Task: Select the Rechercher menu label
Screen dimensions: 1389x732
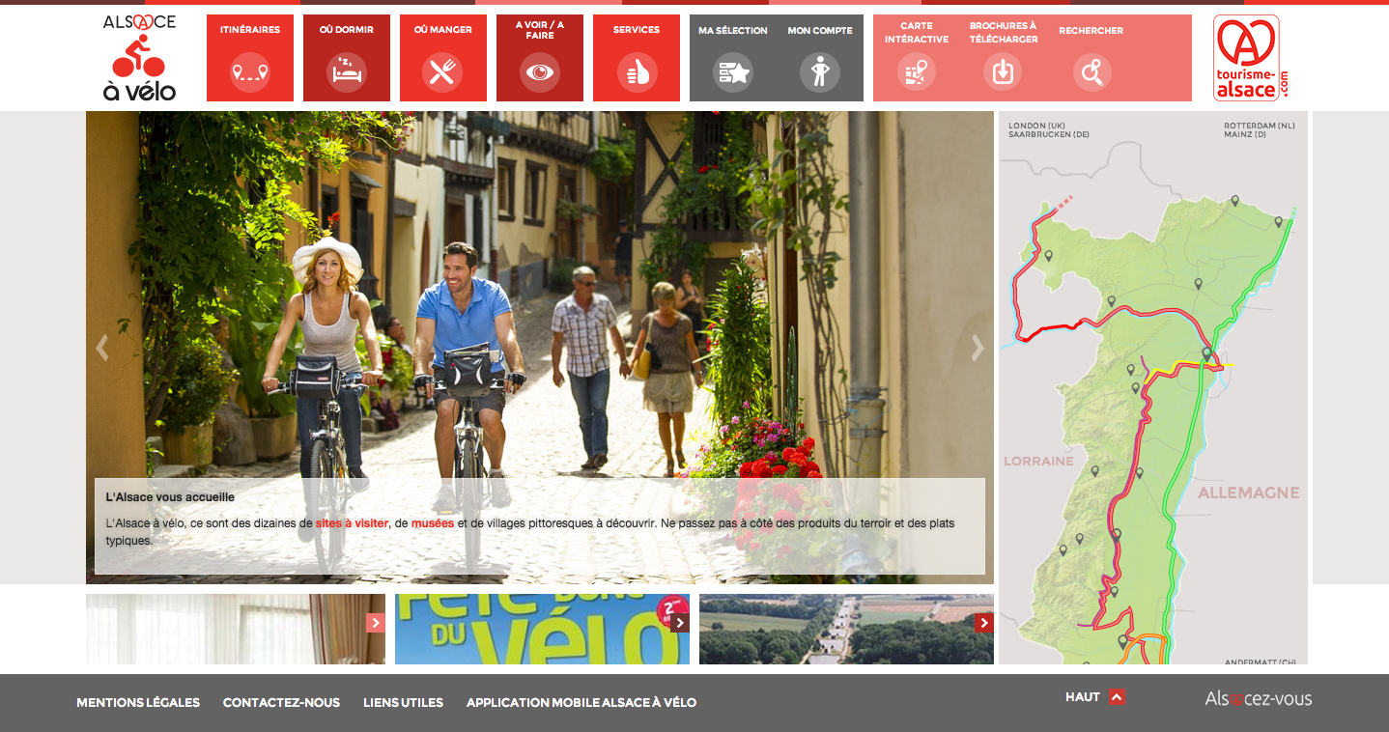Action: pos(1091,31)
